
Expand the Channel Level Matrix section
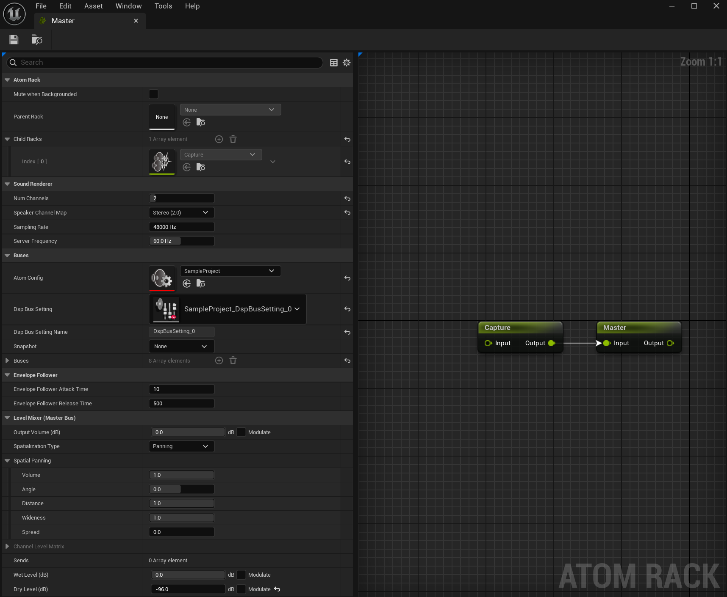tap(7, 546)
